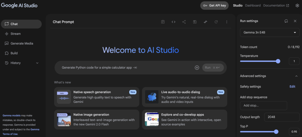Select Generate Media in the sidebar
Viewport: 302px width, 137px height.
pos(21,44)
